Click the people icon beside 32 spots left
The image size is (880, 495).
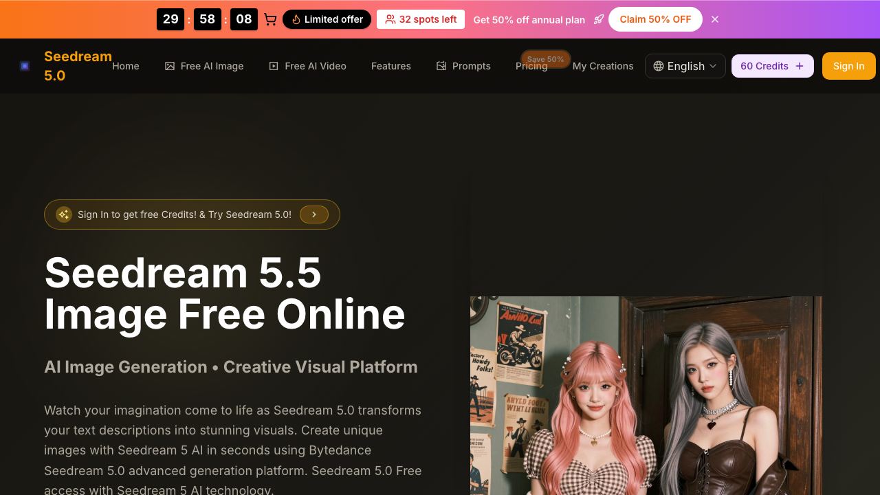click(390, 19)
